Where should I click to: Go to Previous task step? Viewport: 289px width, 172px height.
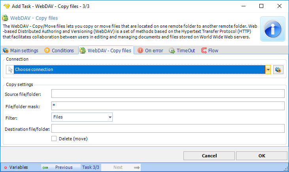[61, 167]
